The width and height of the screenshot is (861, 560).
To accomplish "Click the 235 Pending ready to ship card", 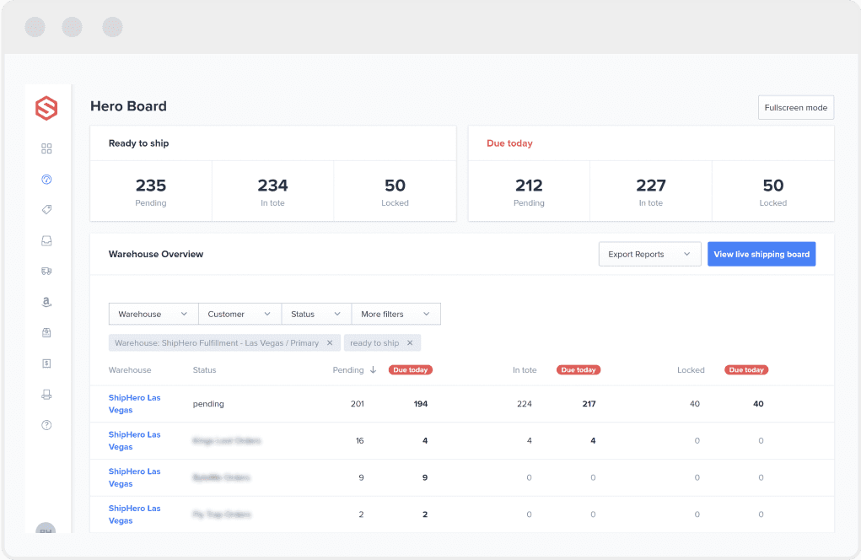I will coord(151,191).
